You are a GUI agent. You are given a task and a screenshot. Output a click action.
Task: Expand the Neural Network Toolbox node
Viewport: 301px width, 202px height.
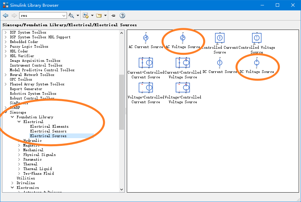6,75
